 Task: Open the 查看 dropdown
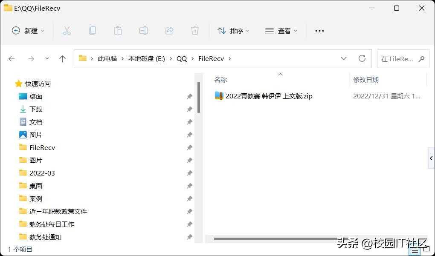[281, 30]
